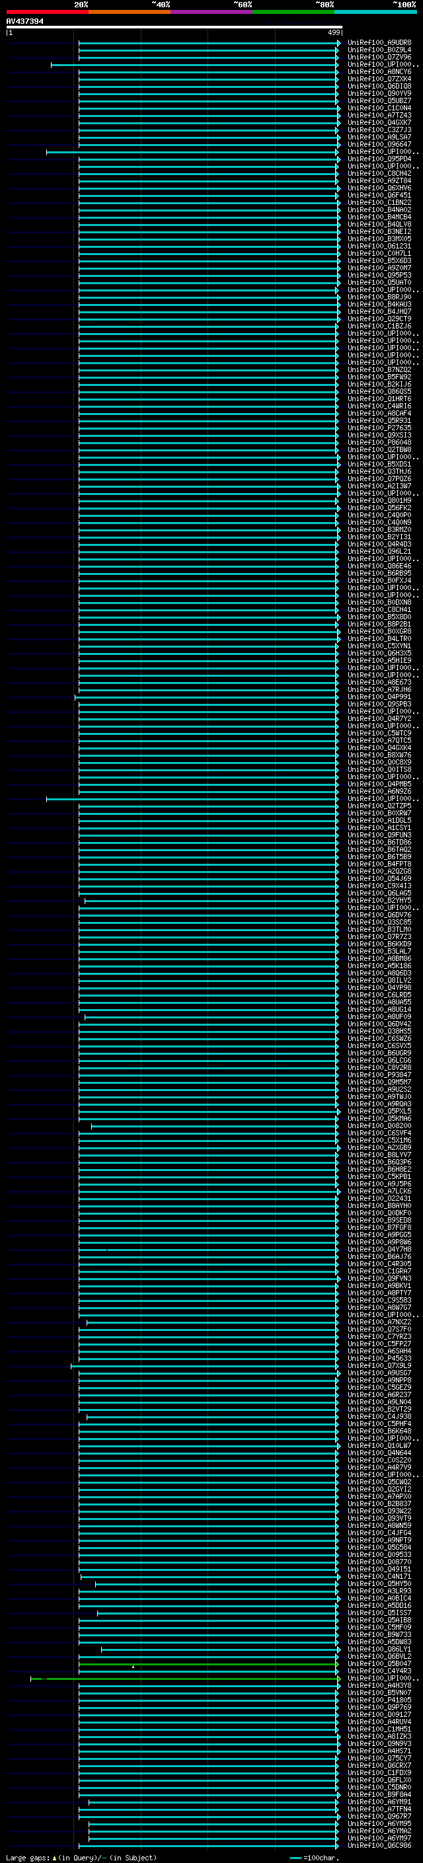This screenshot has height=1863, width=423.
Task: Click hit label UniRef100_Q75CY7
Action: (x=379, y=1758)
